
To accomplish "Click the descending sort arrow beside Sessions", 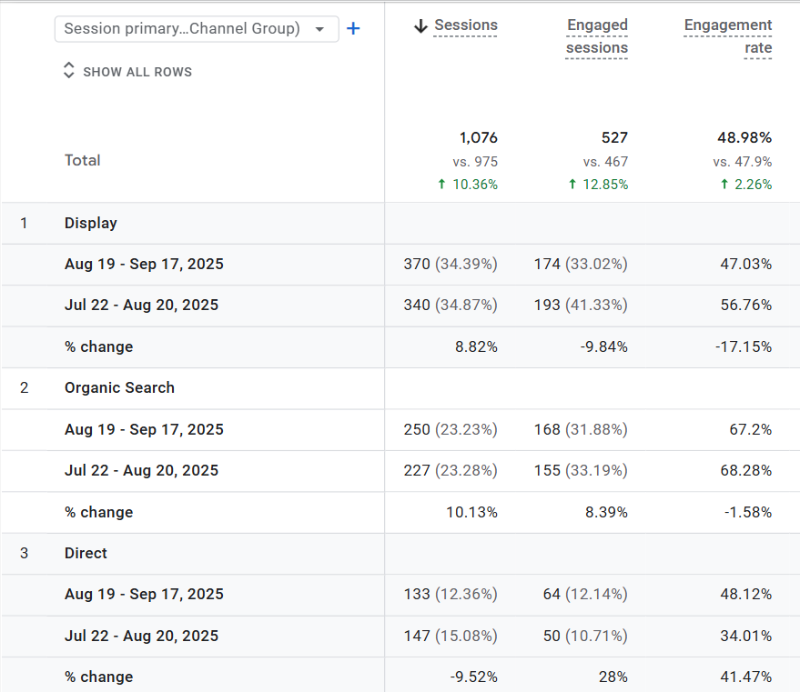I will click(420, 26).
